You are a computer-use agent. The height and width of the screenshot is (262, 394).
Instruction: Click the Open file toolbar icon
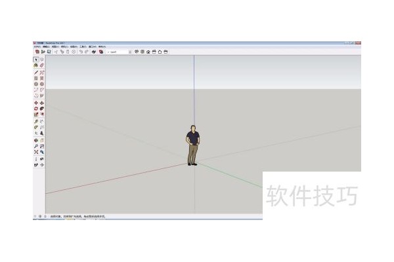pyautogui.click(x=43, y=52)
